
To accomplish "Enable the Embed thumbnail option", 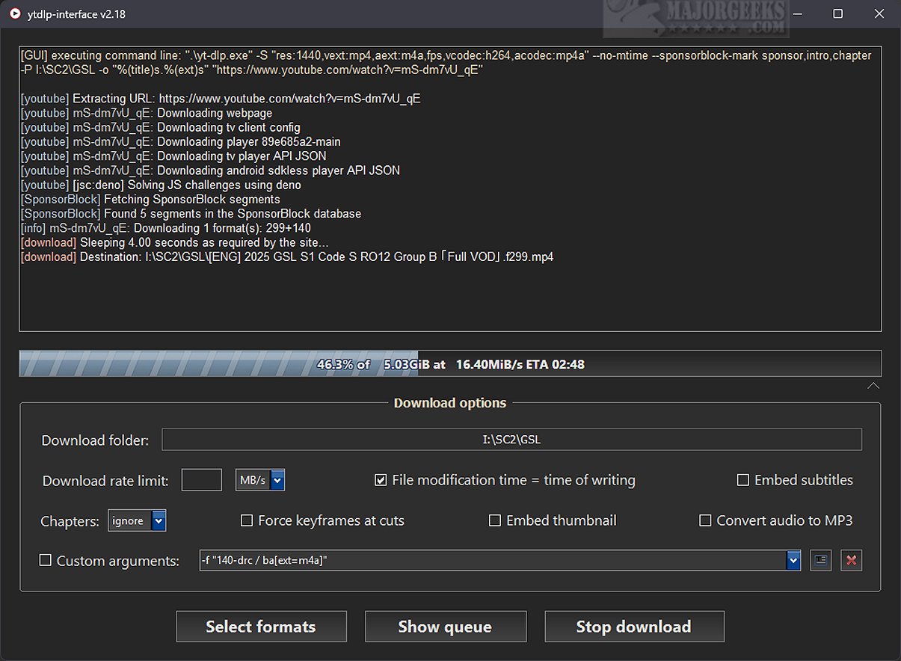I will (495, 520).
